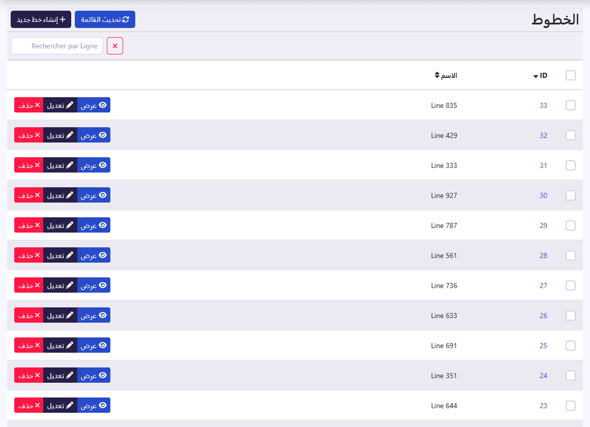Screen dimensions: 590x427
Task: Open the ID link 26
Action: [x=543, y=316]
